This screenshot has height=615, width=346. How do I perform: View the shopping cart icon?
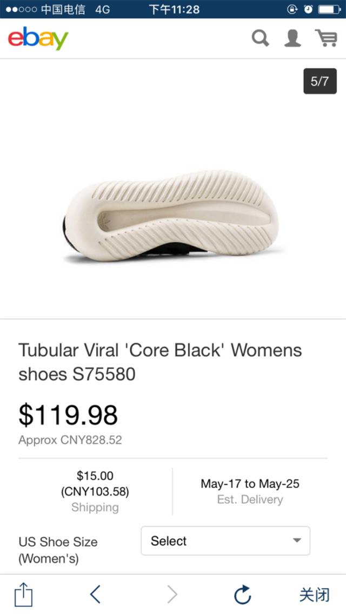coord(327,38)
